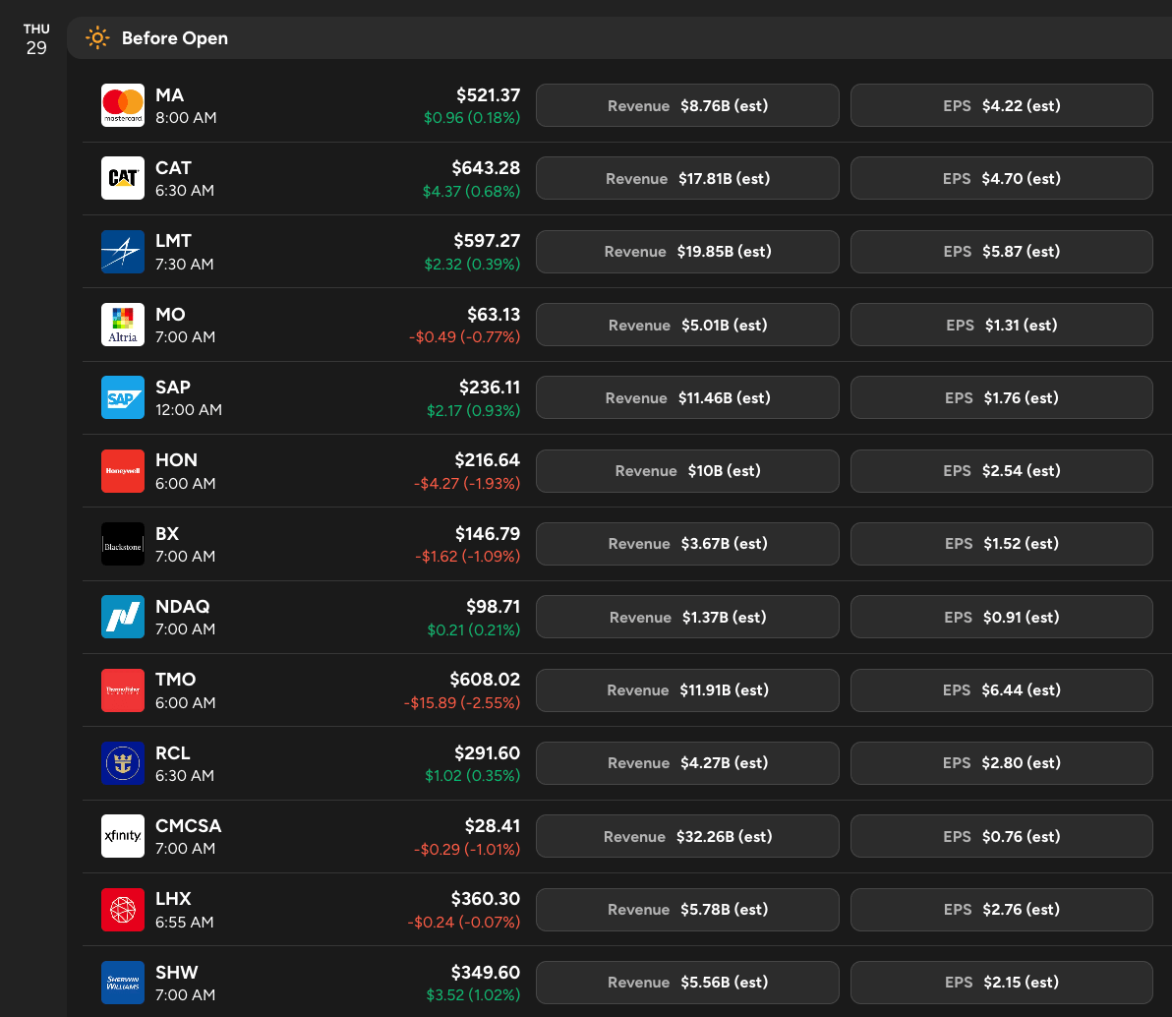Viewport: 1172px width, 1017px height.
Task: Select TMO revenue estimate $11.91B
Action: (687, 689)
